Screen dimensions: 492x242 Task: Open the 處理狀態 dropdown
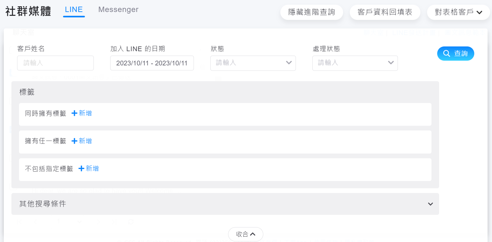(355, 63)
